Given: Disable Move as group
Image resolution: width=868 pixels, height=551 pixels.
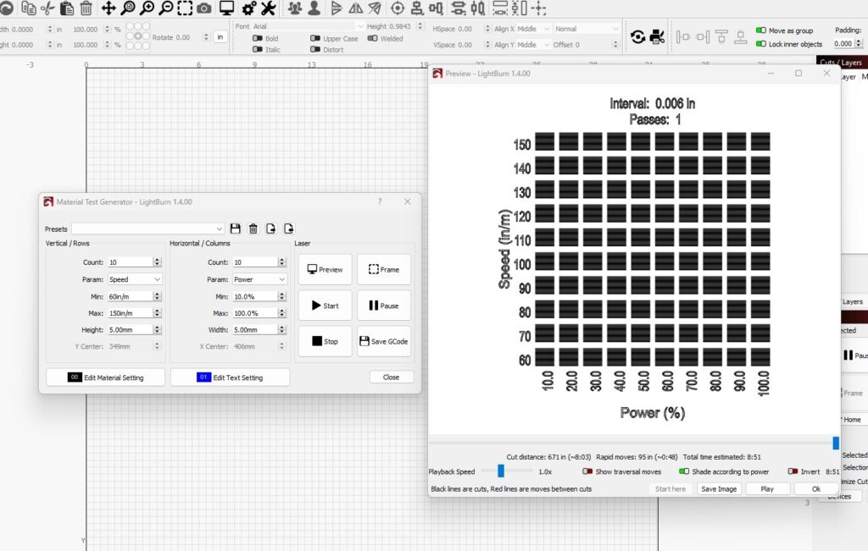Looking at the screenshot, I should coord(761,30).
